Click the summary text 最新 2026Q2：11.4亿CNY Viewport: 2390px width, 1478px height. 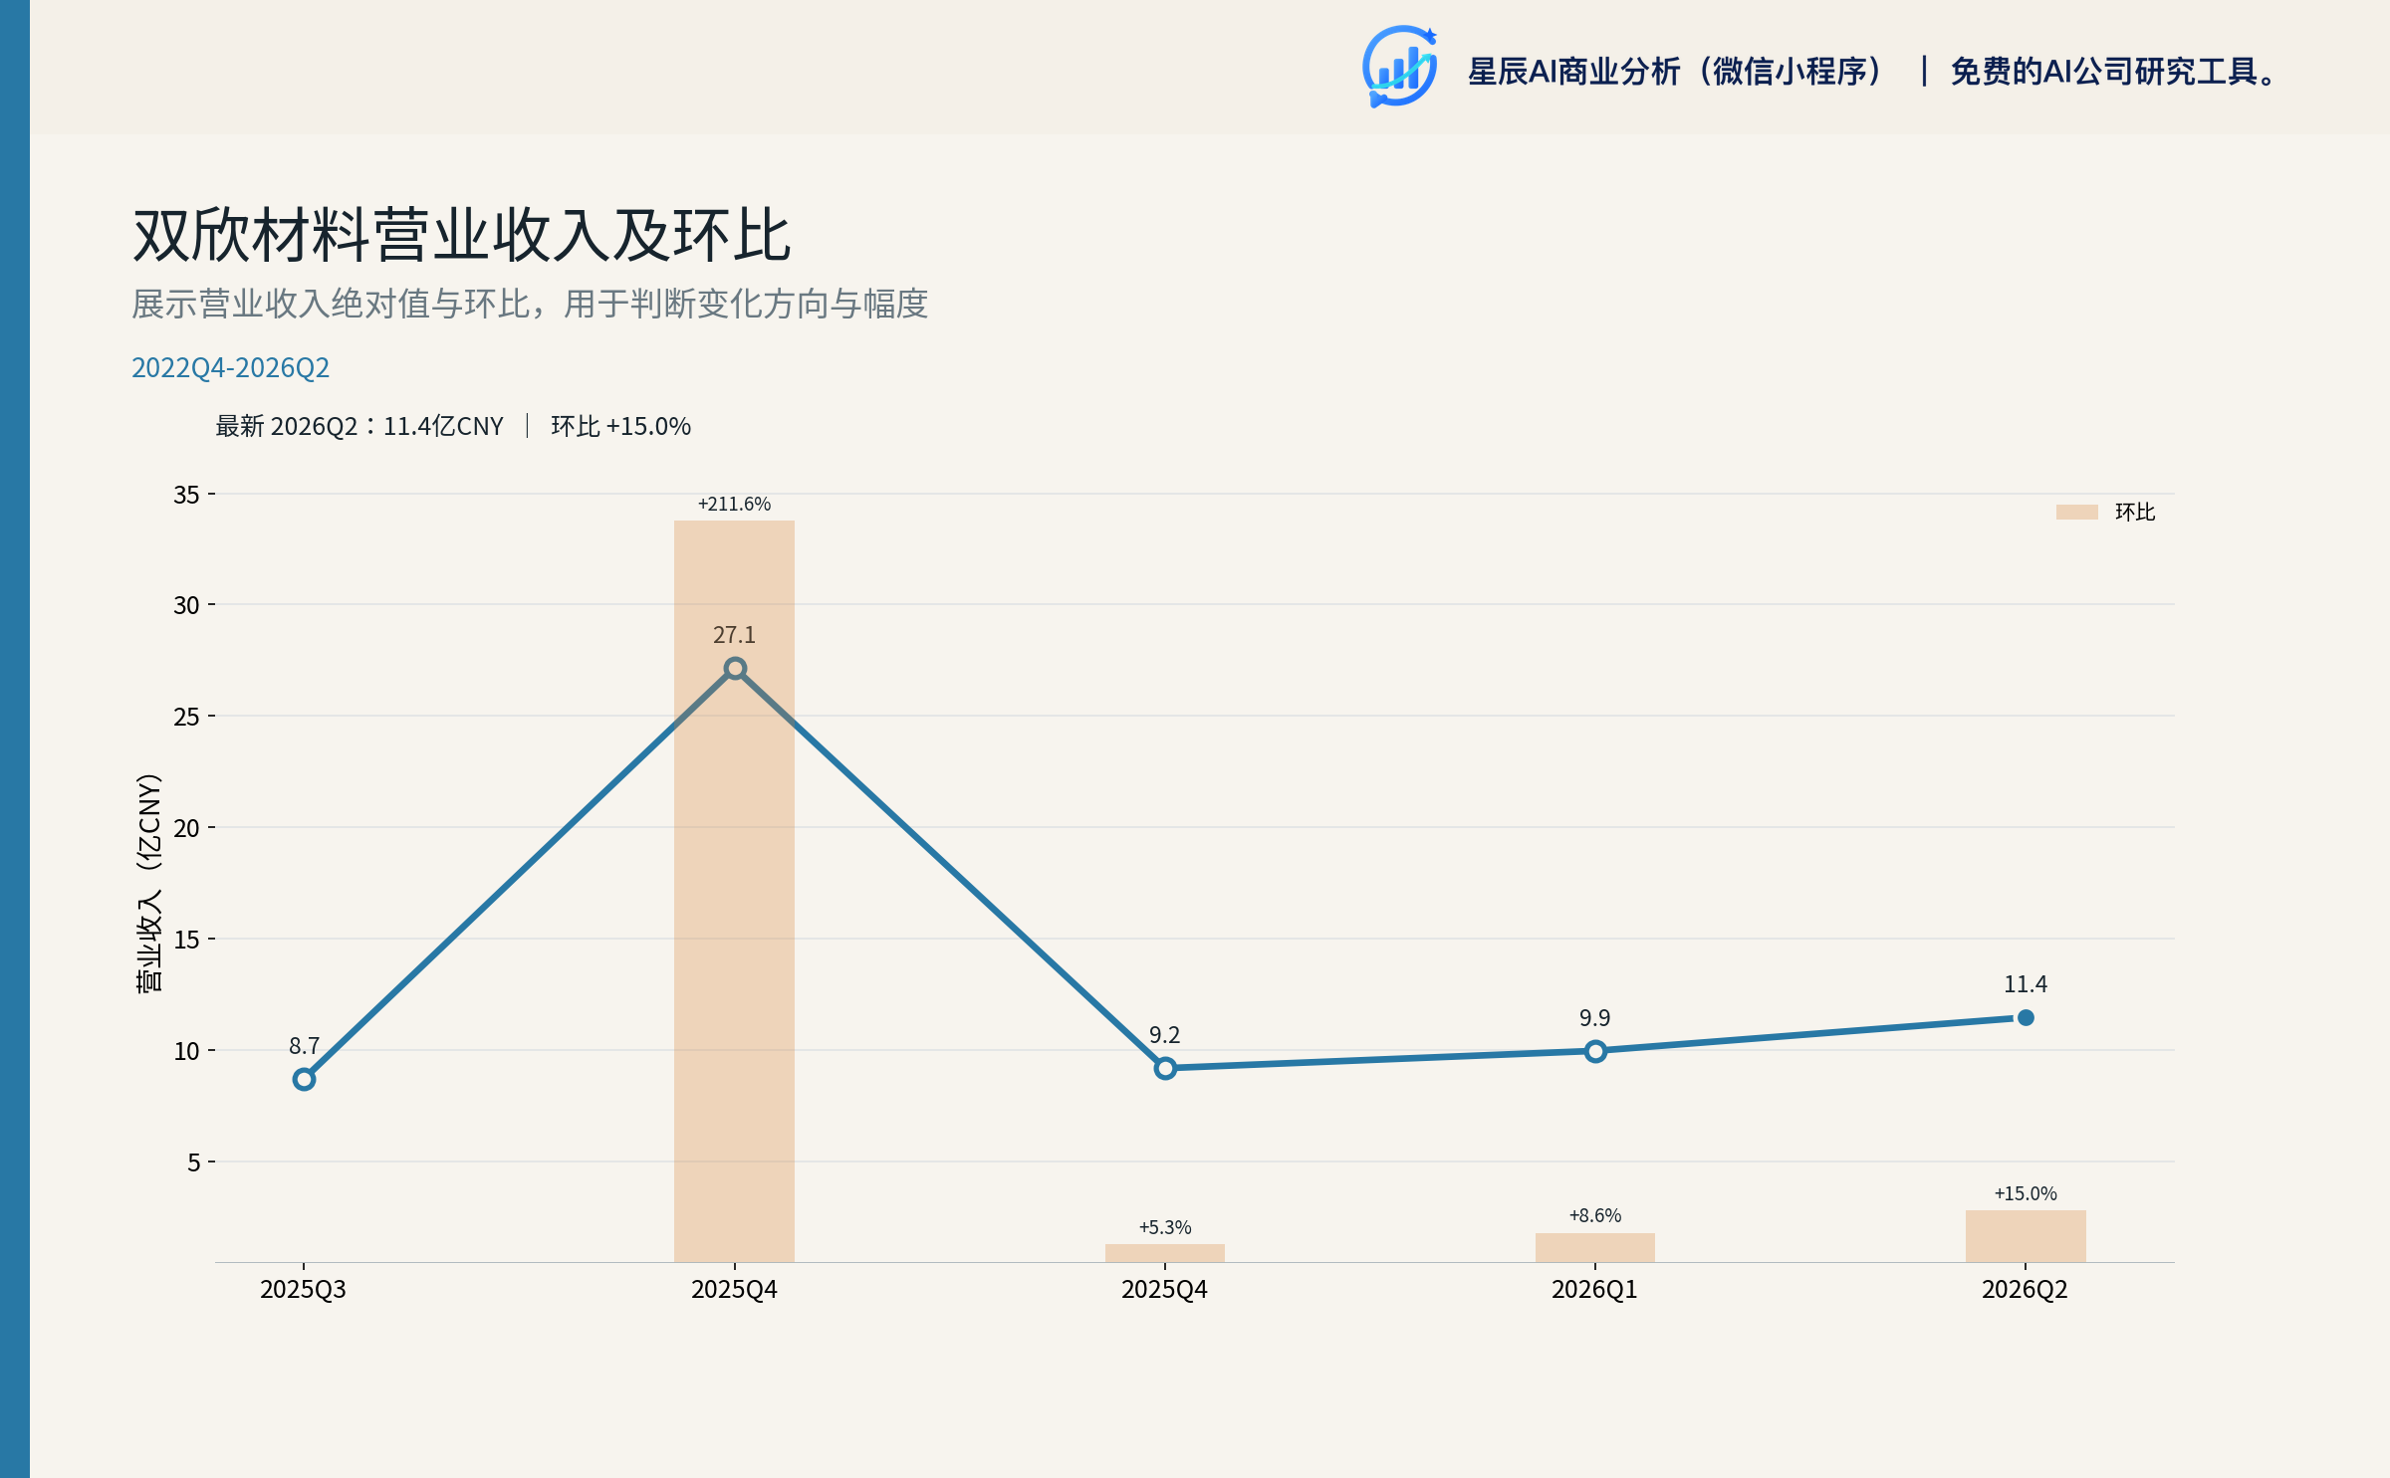[x=359, y=426]
